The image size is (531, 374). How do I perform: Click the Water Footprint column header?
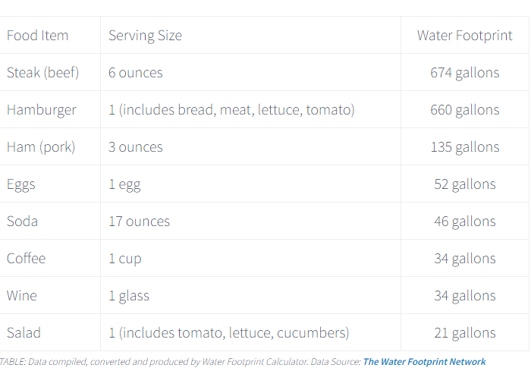[x=464, y=35]
